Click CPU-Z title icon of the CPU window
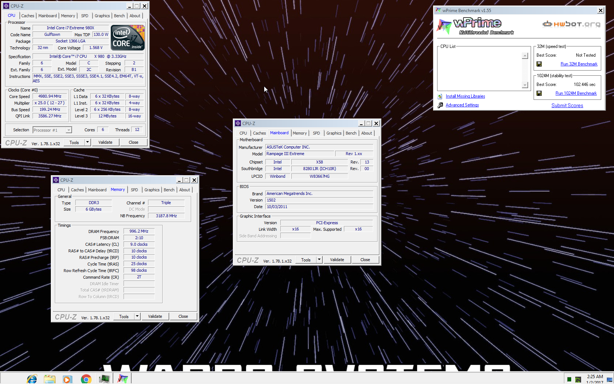This screenshot has width=614, height=384. click(x=6, y=6)
